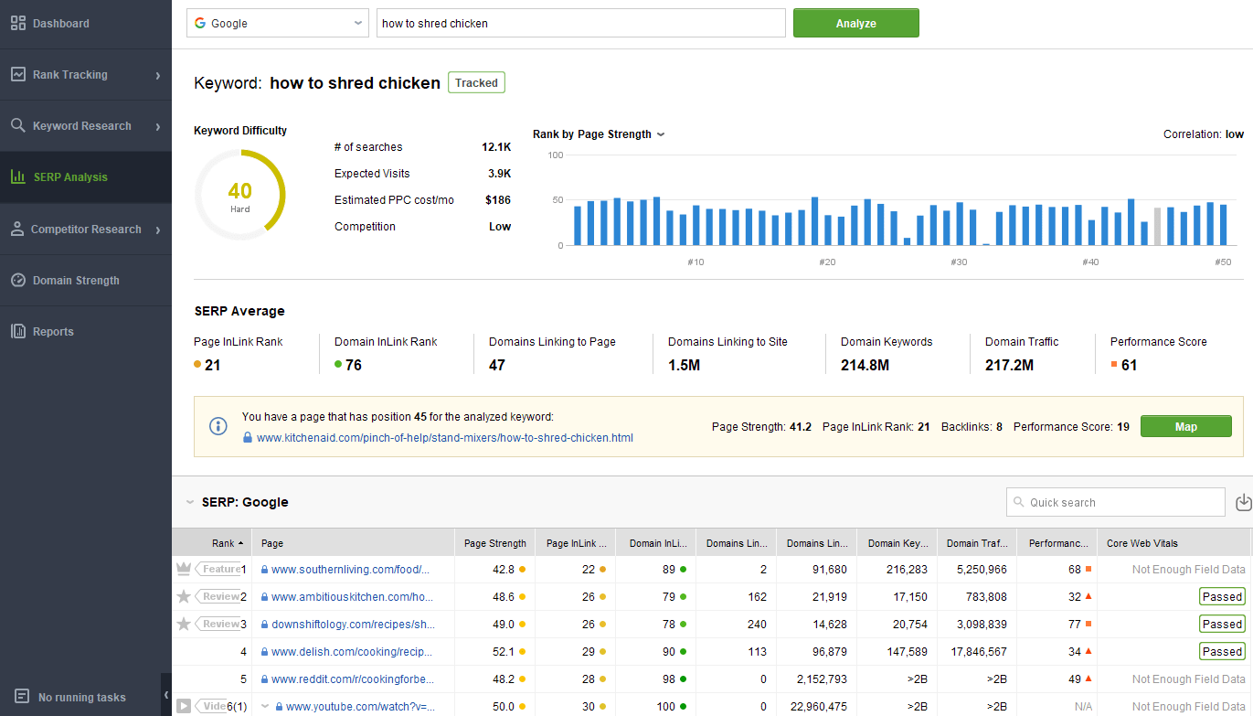Sort by the Core Web Vitals column header

[x=1174, y=543]
